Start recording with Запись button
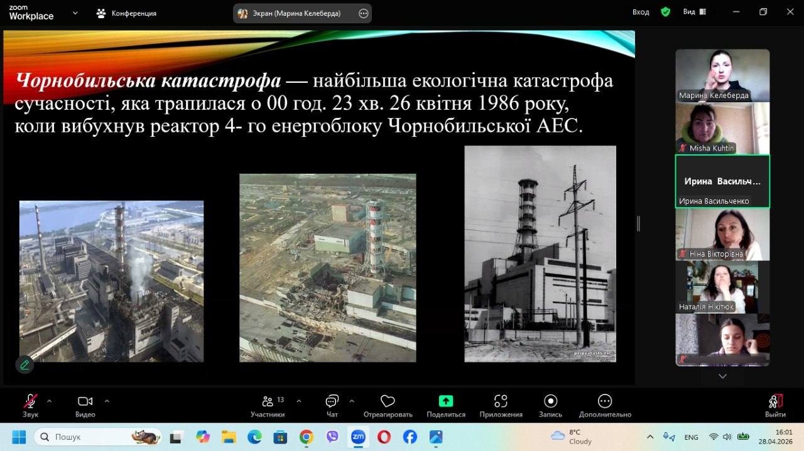This screenshot has height=451, width=804. pyautogui.click(x=550, y=406)
